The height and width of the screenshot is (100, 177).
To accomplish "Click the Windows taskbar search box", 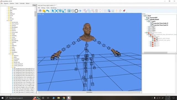I will 19,98.
